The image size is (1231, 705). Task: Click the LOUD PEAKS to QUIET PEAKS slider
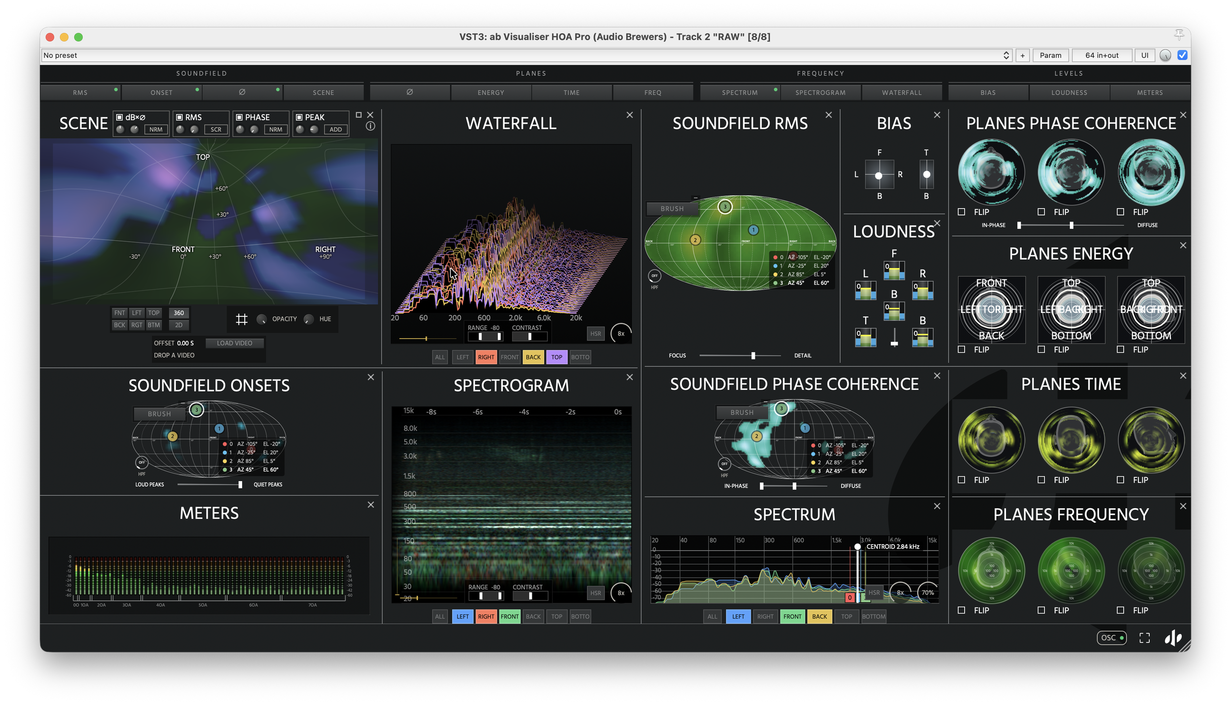[210, 485]
